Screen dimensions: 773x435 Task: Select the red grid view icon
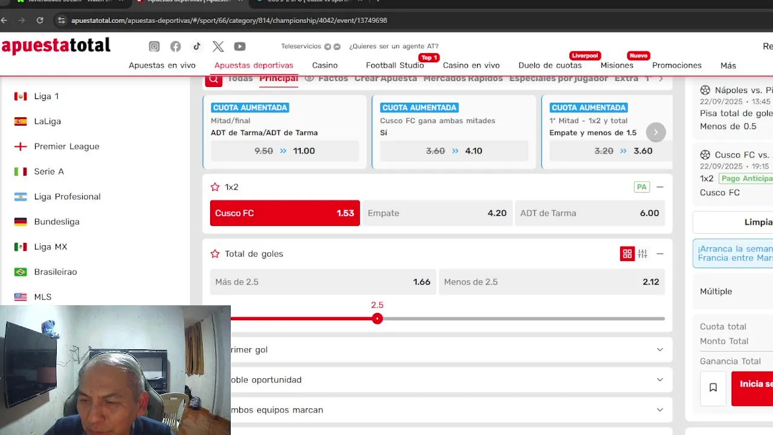click(x=627, y=254)
